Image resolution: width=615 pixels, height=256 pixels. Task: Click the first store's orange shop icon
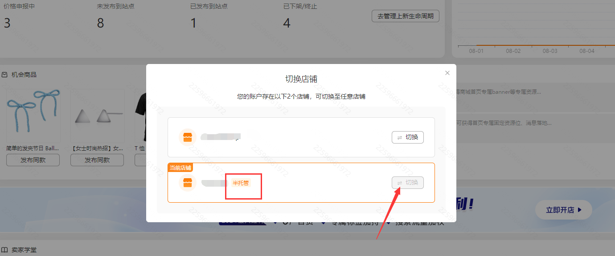[x=187, y=137]
